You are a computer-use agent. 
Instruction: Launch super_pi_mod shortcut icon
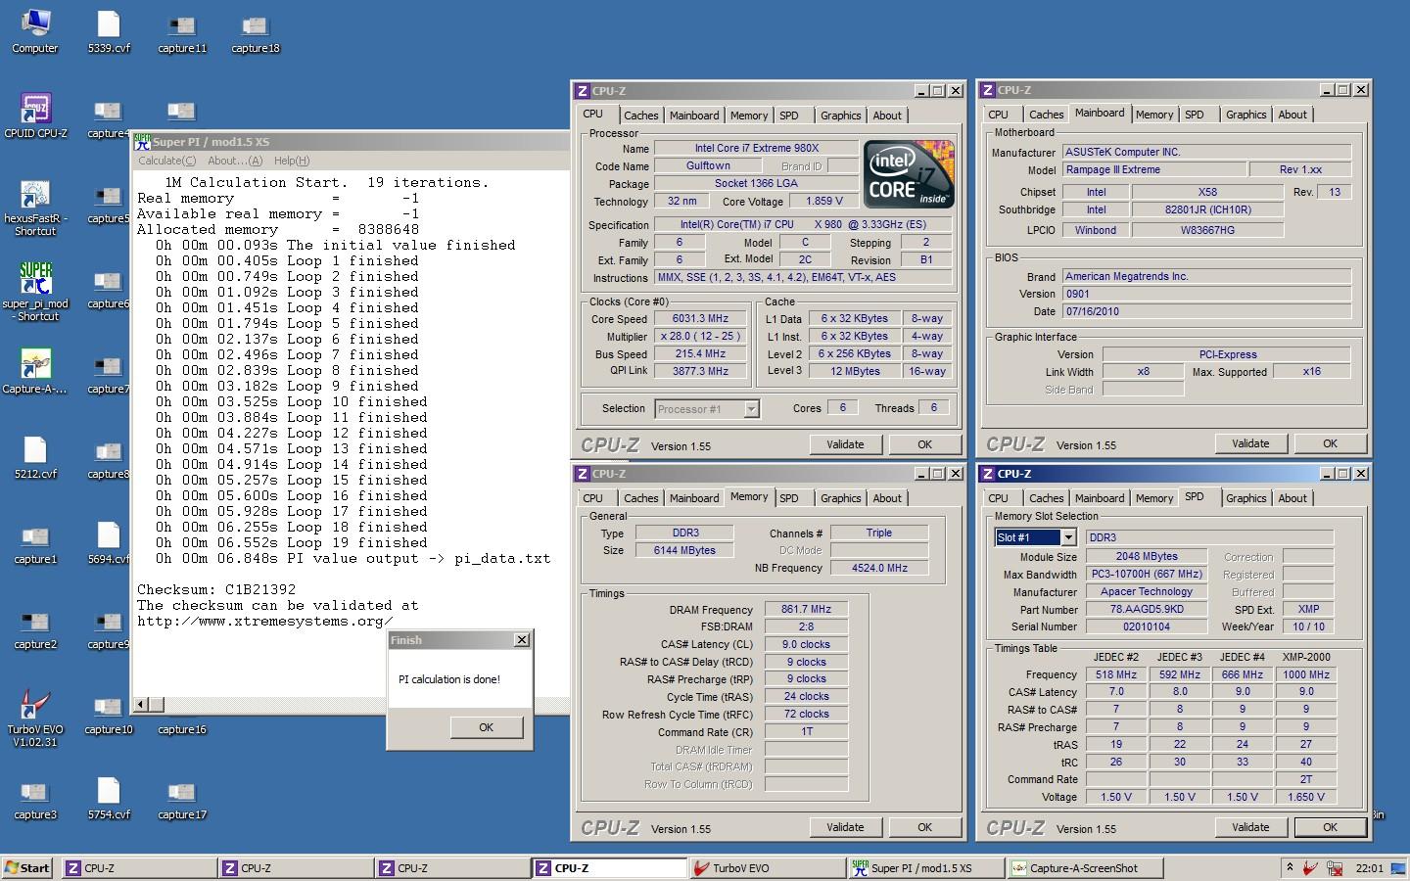(35, 292)
